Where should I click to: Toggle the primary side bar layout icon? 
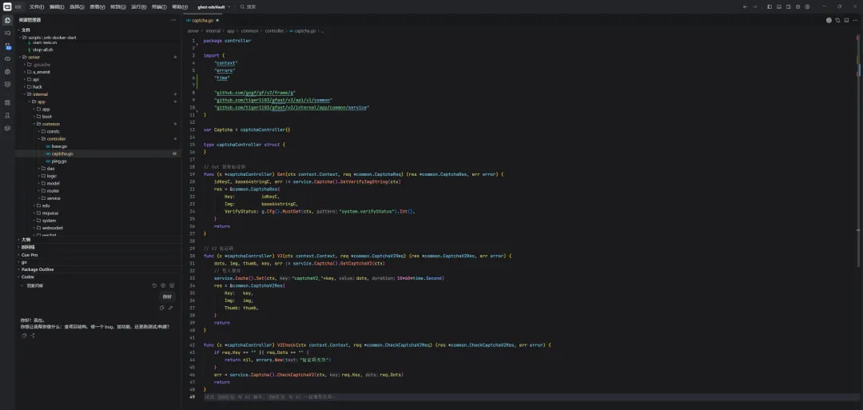pyautogui.click(x=770, y=6)
